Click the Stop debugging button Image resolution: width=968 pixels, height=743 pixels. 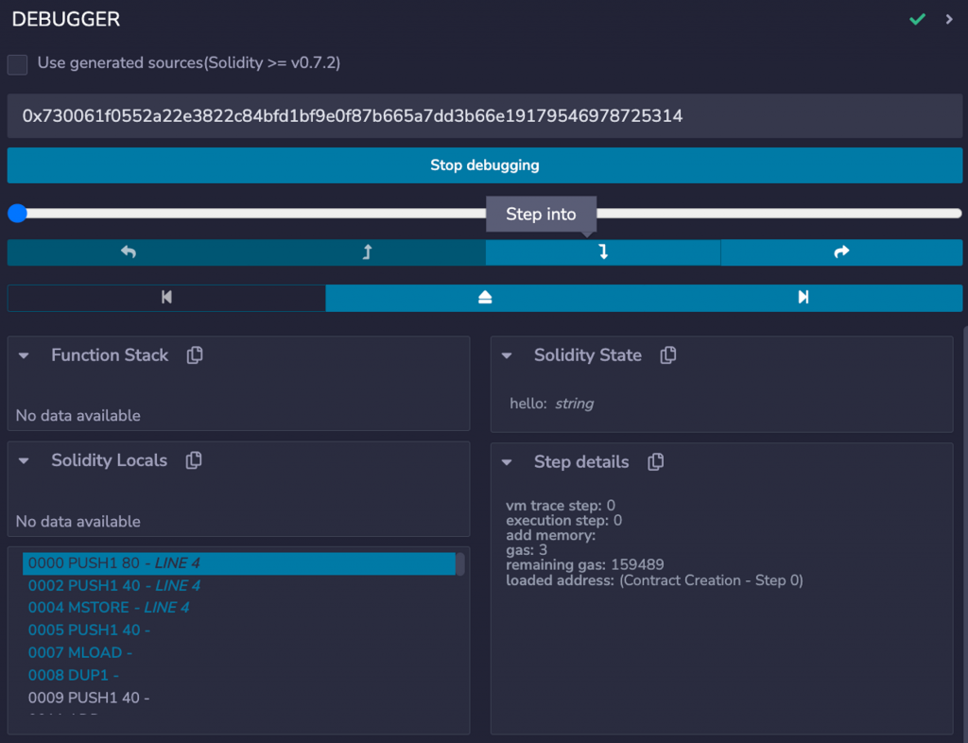[x=485, y=165]
